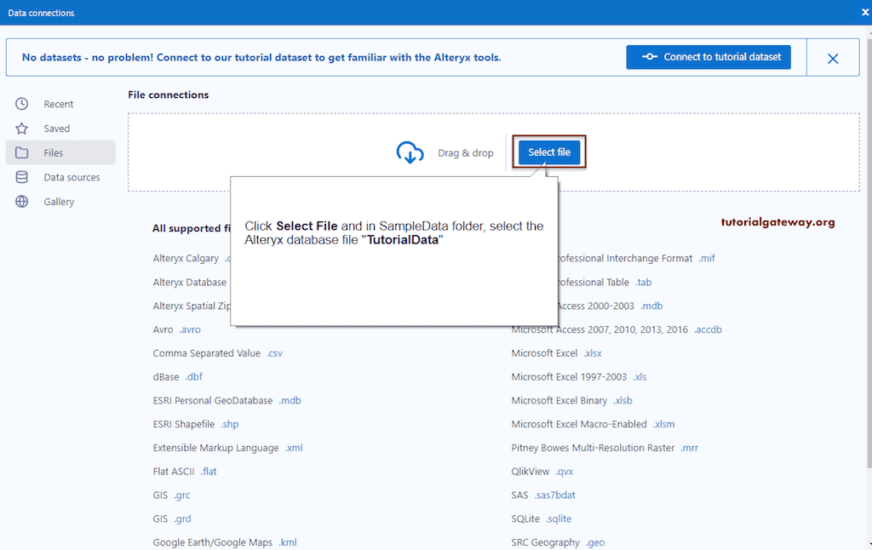The height and width of the screenshot is (550, 872).
Task: Open Gallery via the globe icon
Action: 21,202
